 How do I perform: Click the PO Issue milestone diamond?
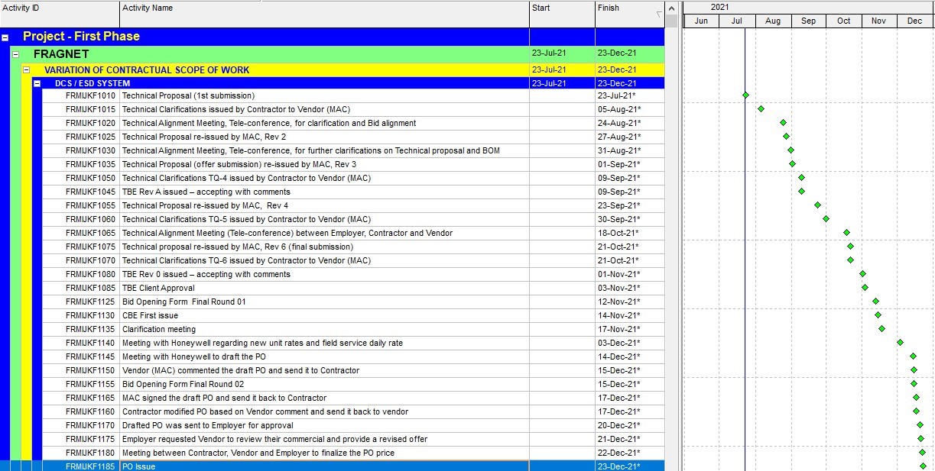(x=923, y=466)
